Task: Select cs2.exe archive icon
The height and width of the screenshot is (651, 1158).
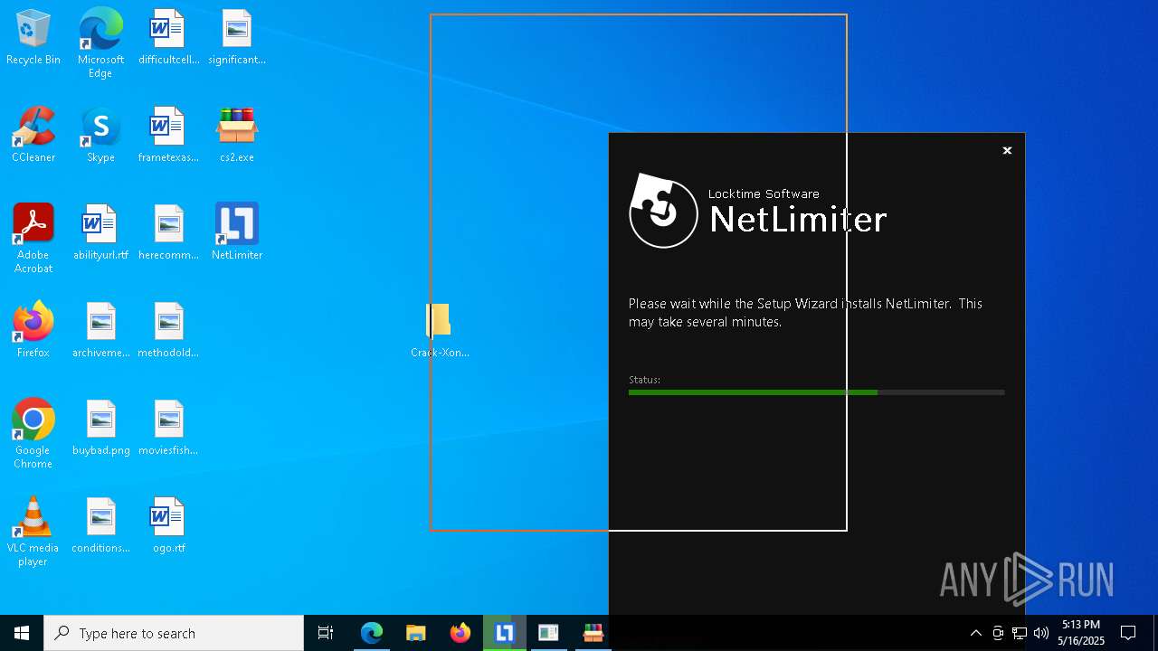Action: pos(237,136)
